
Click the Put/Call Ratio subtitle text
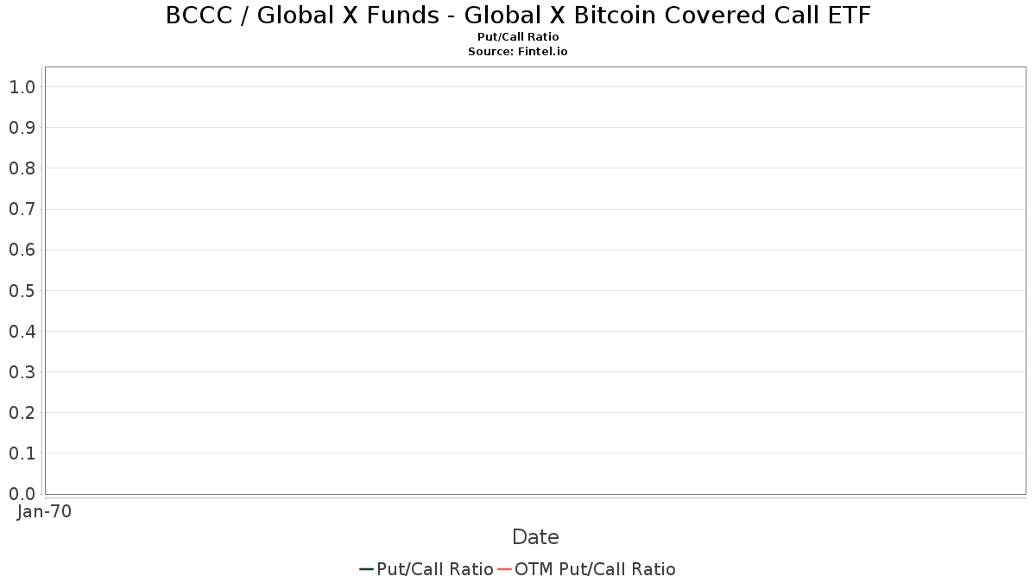pyautogui.click(x=518, y=37)
